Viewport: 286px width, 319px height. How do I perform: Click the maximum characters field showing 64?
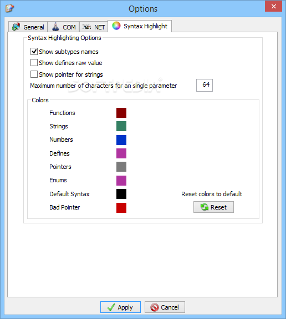tap(205, 85)
